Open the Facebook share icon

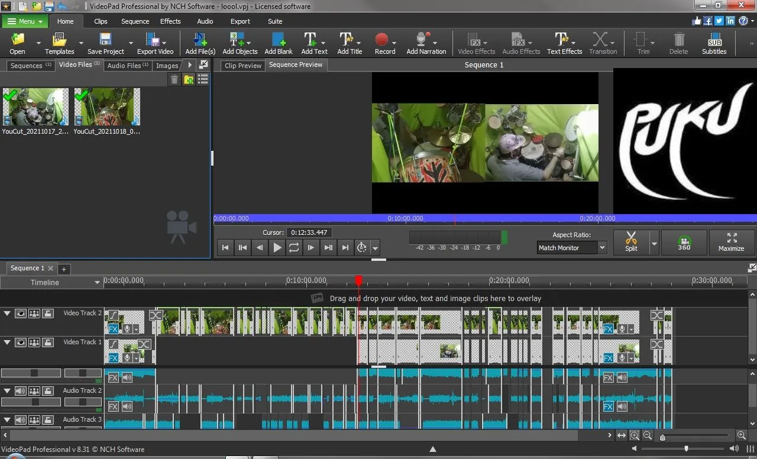click(x=708, y=21)
